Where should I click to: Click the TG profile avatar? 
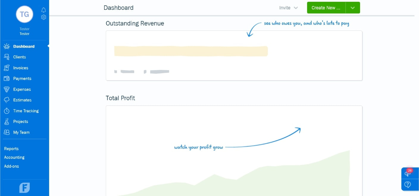24,14
